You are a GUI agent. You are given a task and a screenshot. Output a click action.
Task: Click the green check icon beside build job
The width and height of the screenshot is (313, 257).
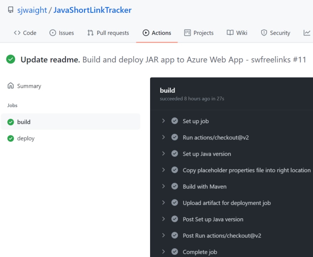coord(11,122)
